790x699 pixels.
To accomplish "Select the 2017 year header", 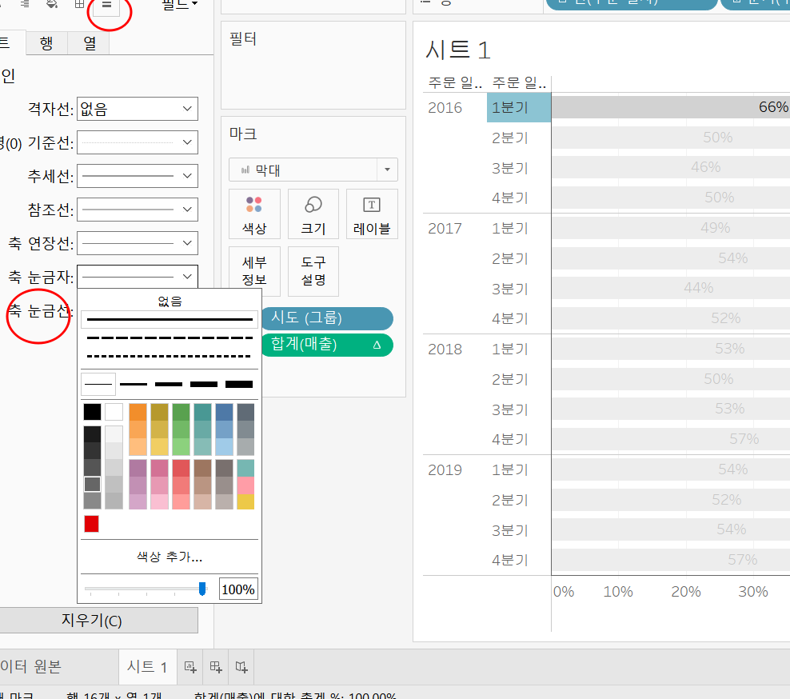I will [445, 228].
